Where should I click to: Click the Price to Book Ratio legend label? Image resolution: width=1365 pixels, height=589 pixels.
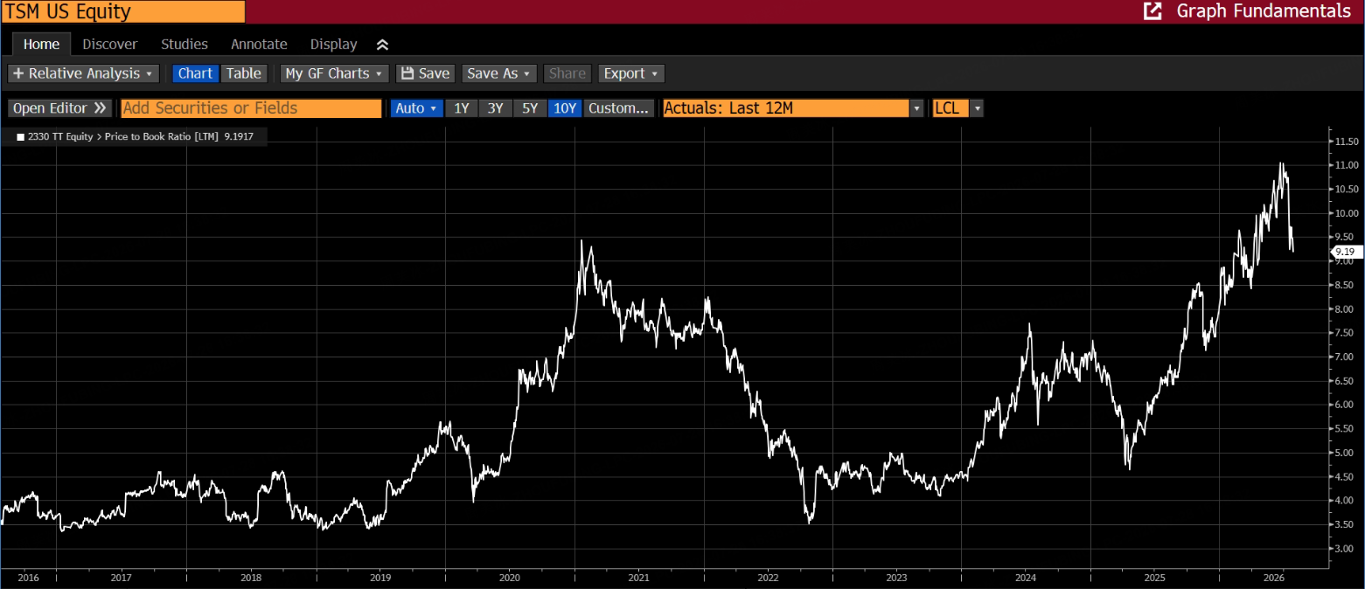pyautogui.click(x=162, y=137)
